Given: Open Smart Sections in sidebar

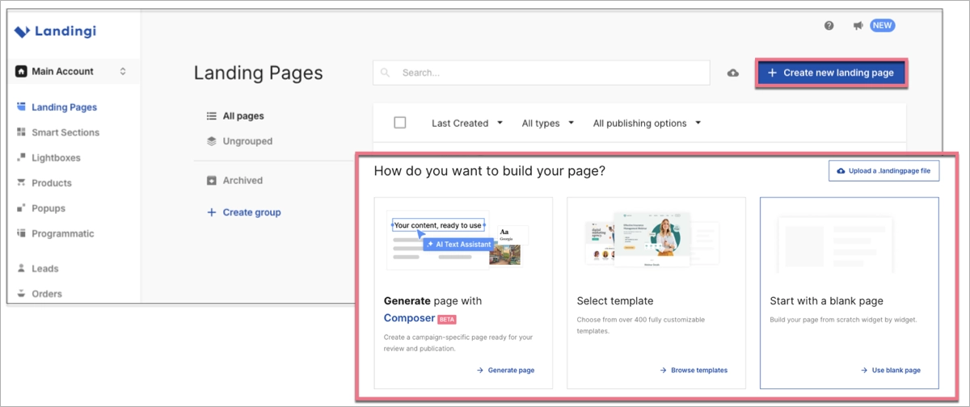Looking at the screenshot, I should pyautogui.click(x=65, y=132).
